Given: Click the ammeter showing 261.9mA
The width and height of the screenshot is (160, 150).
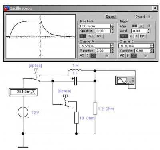Looking at the screenshot, I should click(23, 92).
